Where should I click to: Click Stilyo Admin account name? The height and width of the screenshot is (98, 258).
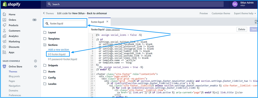tap(247, 3)
